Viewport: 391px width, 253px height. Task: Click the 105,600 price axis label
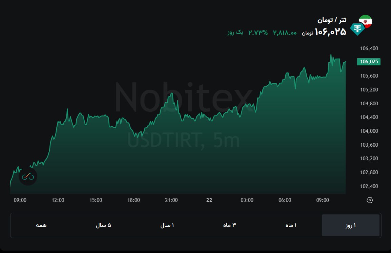(x=369, y=76)
